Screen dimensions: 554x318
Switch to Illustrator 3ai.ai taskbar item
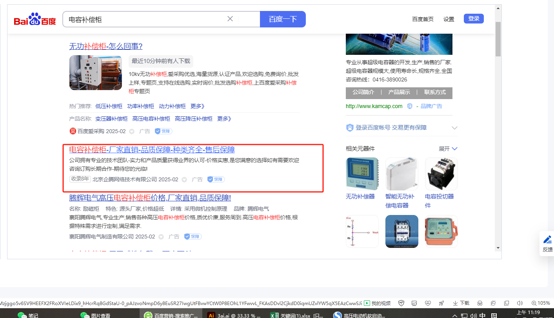pos(234,315)
